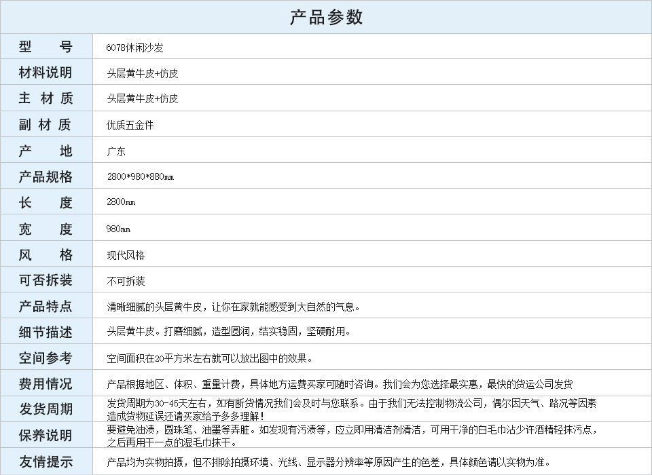The image size is (652, 475).
Task: Click the value 980mm
Action: [118, 229]
